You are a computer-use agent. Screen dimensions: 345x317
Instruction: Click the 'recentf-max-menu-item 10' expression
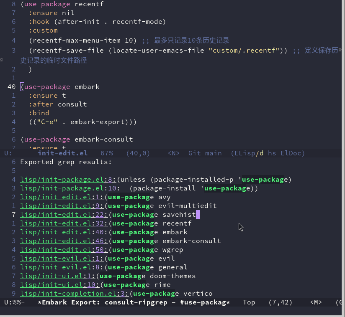coord(83,41)
